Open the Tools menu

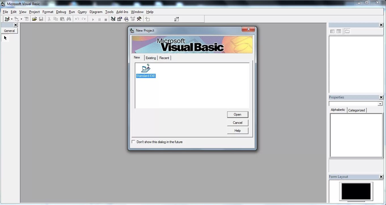[x=109, y=12]
